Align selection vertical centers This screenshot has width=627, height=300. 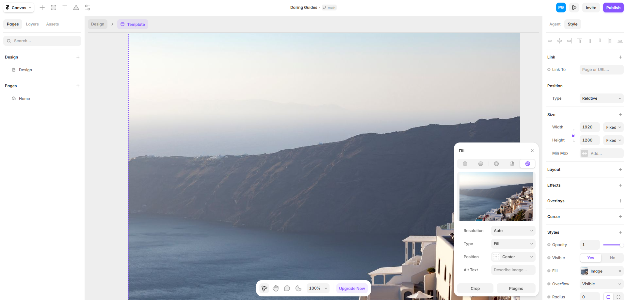point(590,41)
